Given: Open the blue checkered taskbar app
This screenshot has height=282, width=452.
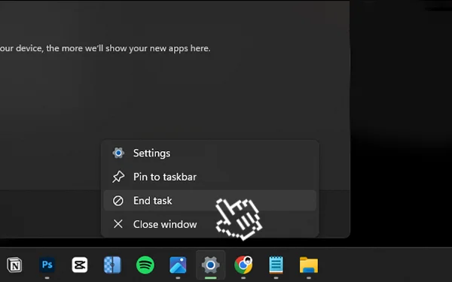Looking at the screenshot, I should [x=112, y=265].
